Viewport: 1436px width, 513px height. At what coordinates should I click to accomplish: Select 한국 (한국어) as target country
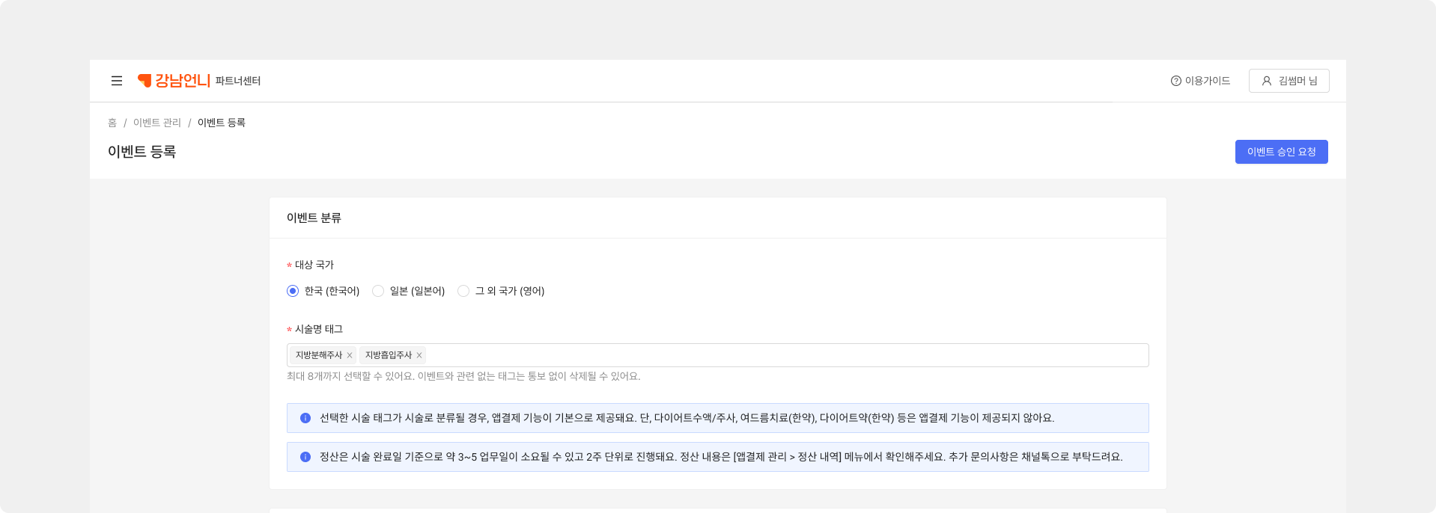(293, 291)
